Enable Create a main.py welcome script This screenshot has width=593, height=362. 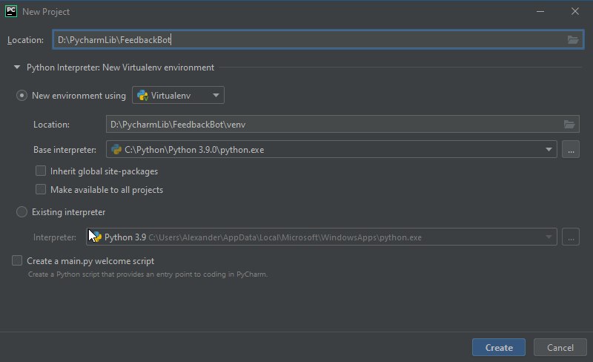point(17,260)
